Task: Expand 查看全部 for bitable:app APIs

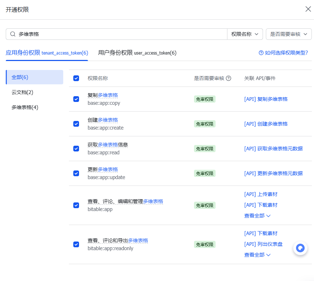Action: pyautogui.click(x=257, y=216)
